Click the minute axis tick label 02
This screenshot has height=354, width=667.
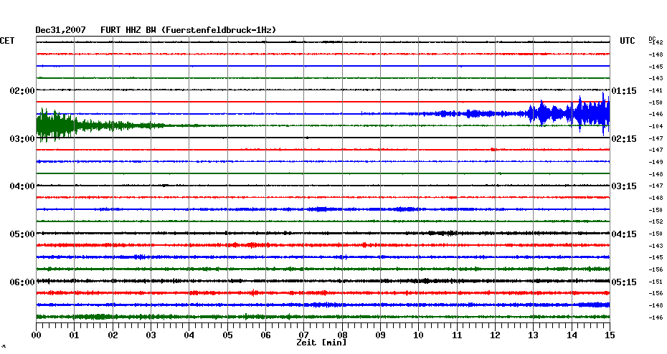pos(113,335)
